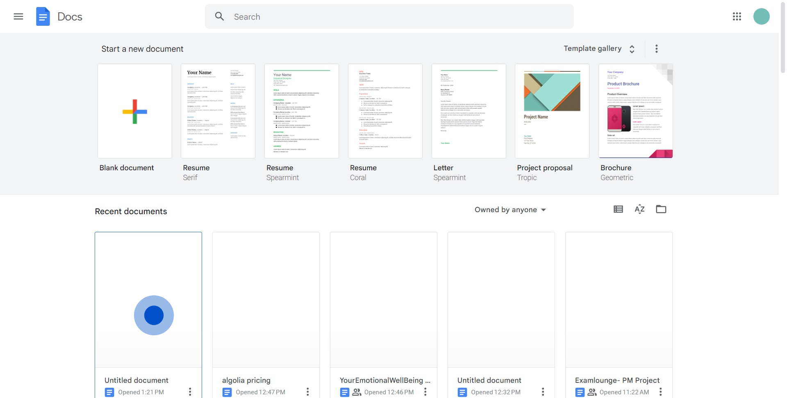Open the YourEmotionalWellBeing document thumbnail
Screen dimensions: 787x398
click(384, 300)
